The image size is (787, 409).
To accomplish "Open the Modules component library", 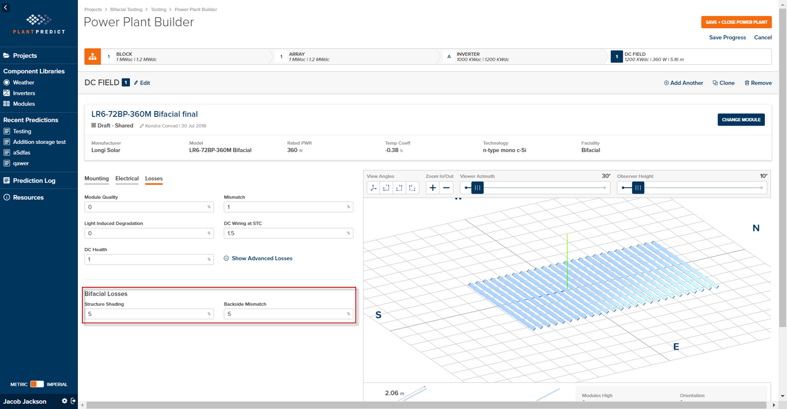I will 19,103.
